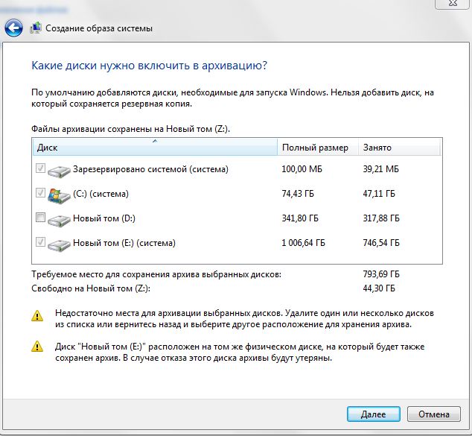The width and height of the screenshot is (472, 436).
Task: Click the used space value 746,54 ГБ
Action: (381, 243)
